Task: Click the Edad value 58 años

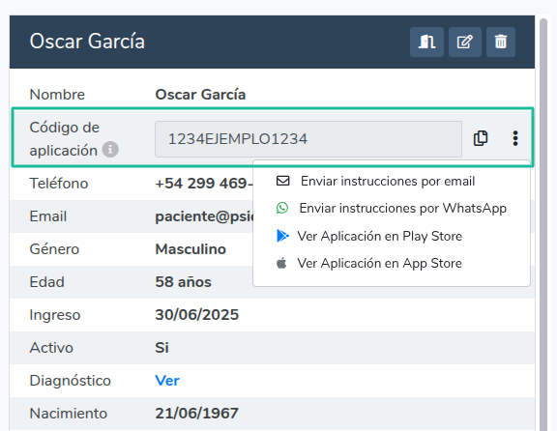Action: [184, 282]
